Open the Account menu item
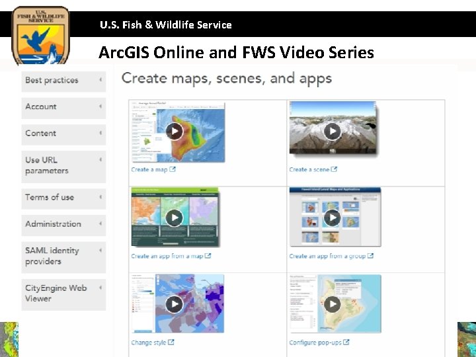This screenshot has height=357, width=476. click(x=63, y=108)
